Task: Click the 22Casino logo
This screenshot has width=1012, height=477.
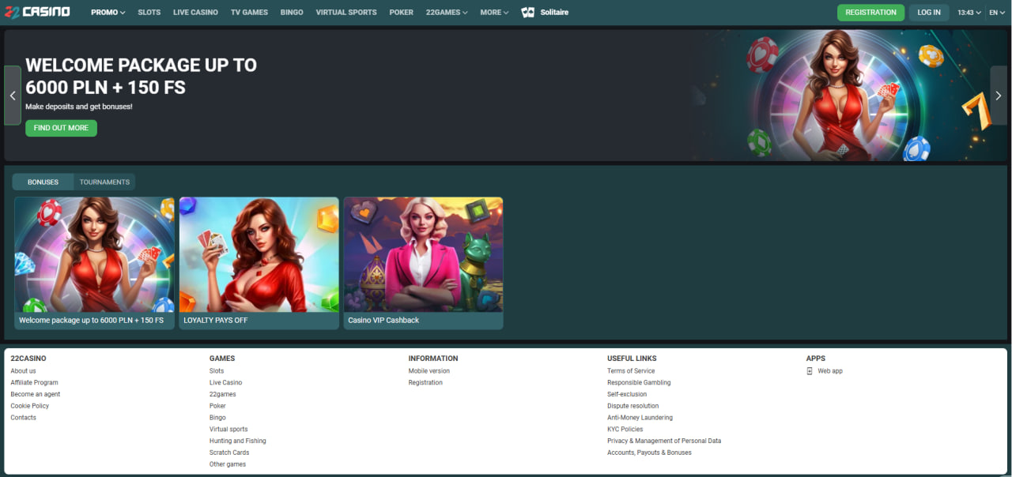Action: pyautogui.click(x=37, y=12)
